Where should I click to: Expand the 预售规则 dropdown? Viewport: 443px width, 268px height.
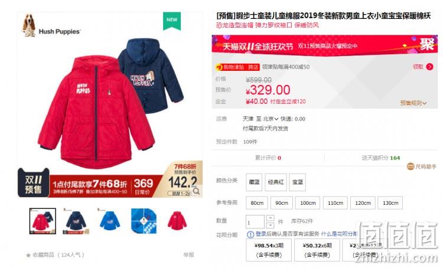[413, 103]
